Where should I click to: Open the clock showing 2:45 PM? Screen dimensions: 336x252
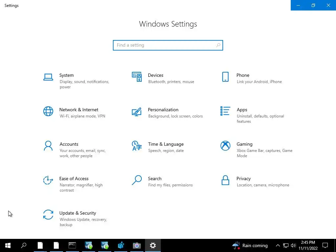[308, 245]
